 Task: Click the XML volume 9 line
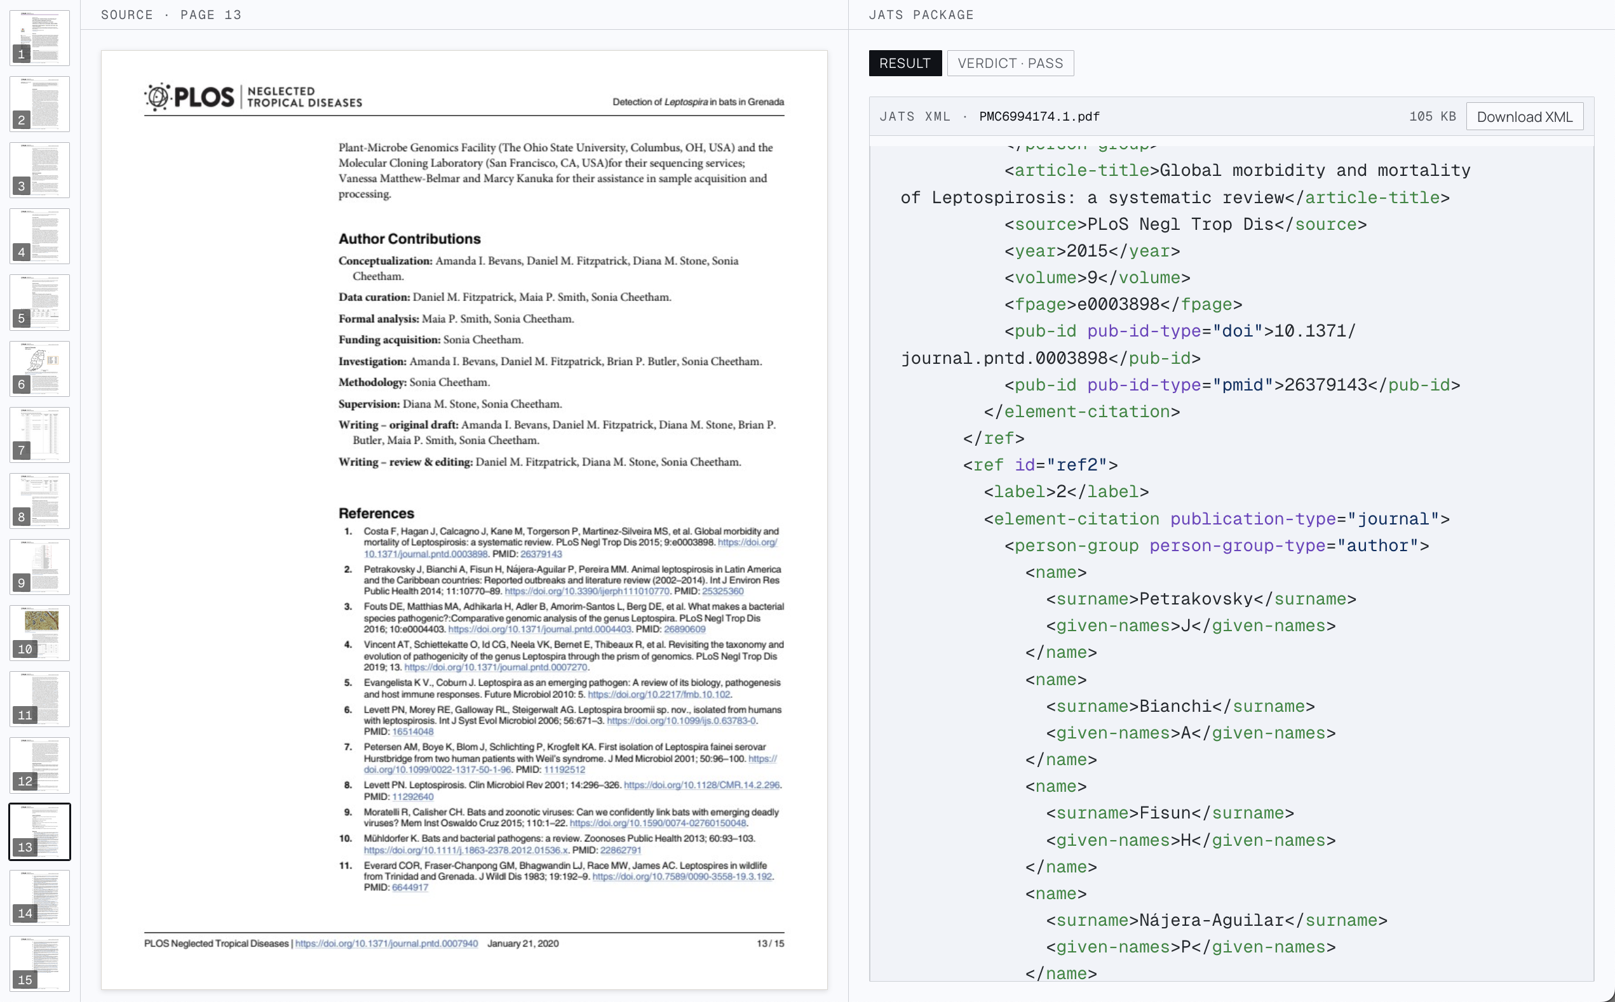pos(1097,277)
